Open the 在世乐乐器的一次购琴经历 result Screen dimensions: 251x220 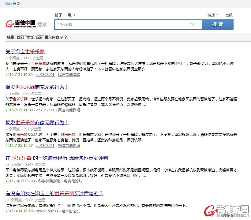tap(57, 158)
